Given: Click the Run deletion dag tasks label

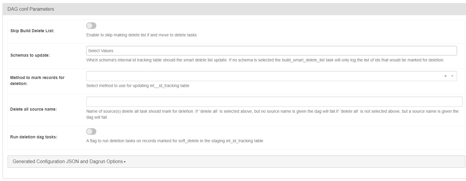Looking at the screenshot, I should [34, 137].
